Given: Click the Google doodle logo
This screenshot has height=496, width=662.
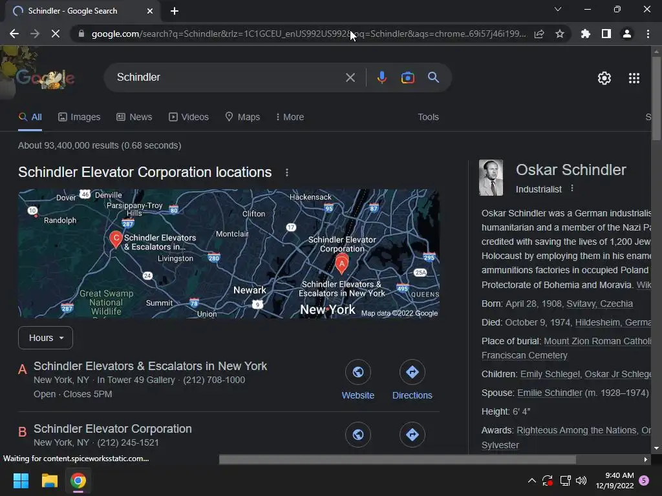Looking at the screenshot, I should (45, 78).
